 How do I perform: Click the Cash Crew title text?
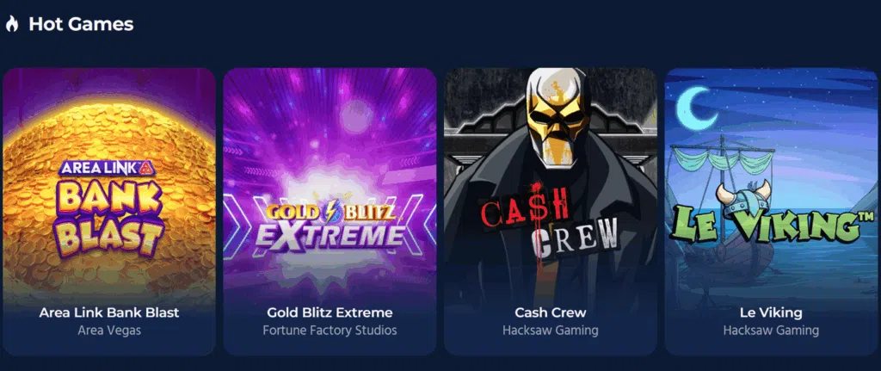click(551, 312)
